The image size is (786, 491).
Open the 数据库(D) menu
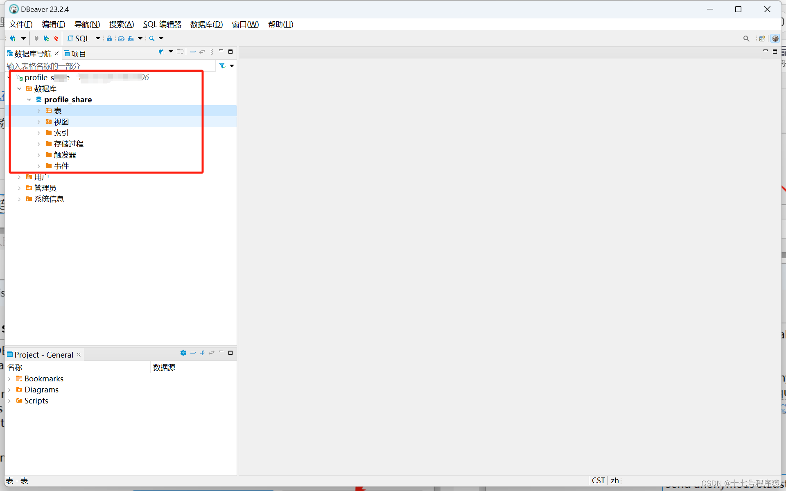(x=206, y=25)
